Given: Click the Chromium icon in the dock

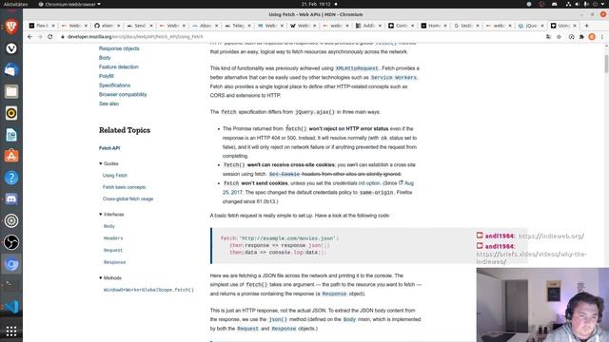Looking at the screenshot, I should (x=11, y=264).
